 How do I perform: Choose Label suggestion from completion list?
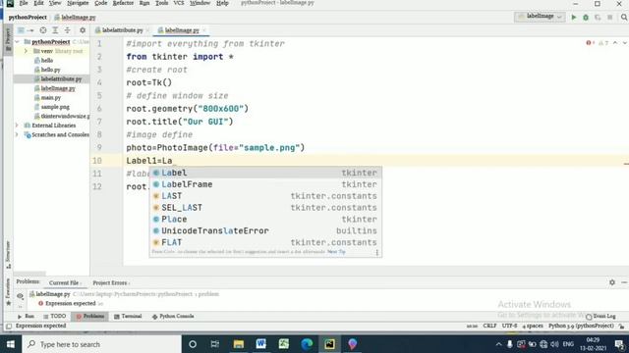click(265, 173)
